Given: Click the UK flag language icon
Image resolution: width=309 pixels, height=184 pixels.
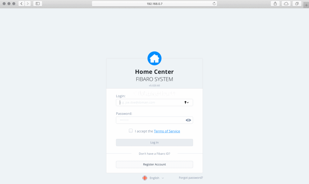Looking at the screenshot, I should pyautogui.click(x=145, y=178).
